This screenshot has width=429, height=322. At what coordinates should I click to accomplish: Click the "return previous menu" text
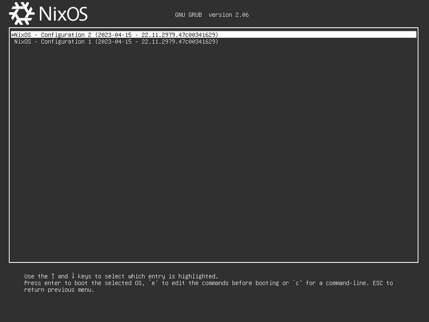(59, 290)
